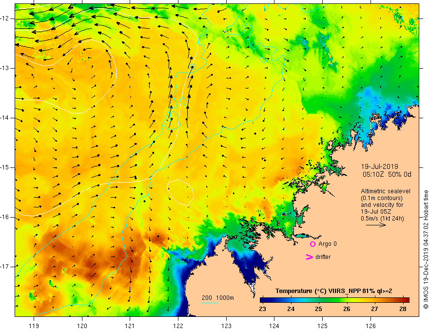Select the '19-Jul-2019' date text
The height and width of the screenshot is (331, 429).
[379, 166]
